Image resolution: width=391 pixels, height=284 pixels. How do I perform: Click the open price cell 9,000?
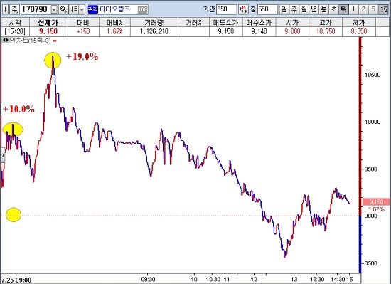292,31
